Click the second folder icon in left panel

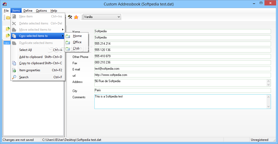(8, 36)
